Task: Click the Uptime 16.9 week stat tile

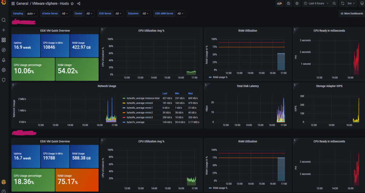Action: 26,46
